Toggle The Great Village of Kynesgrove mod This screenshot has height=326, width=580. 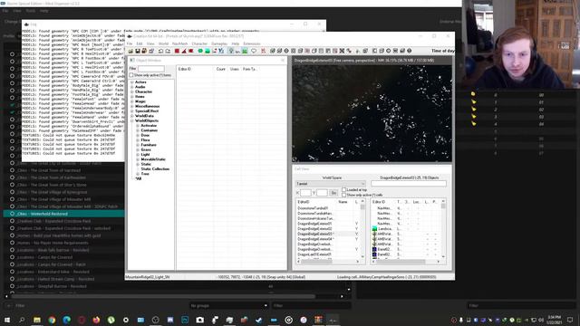(12, 192)
